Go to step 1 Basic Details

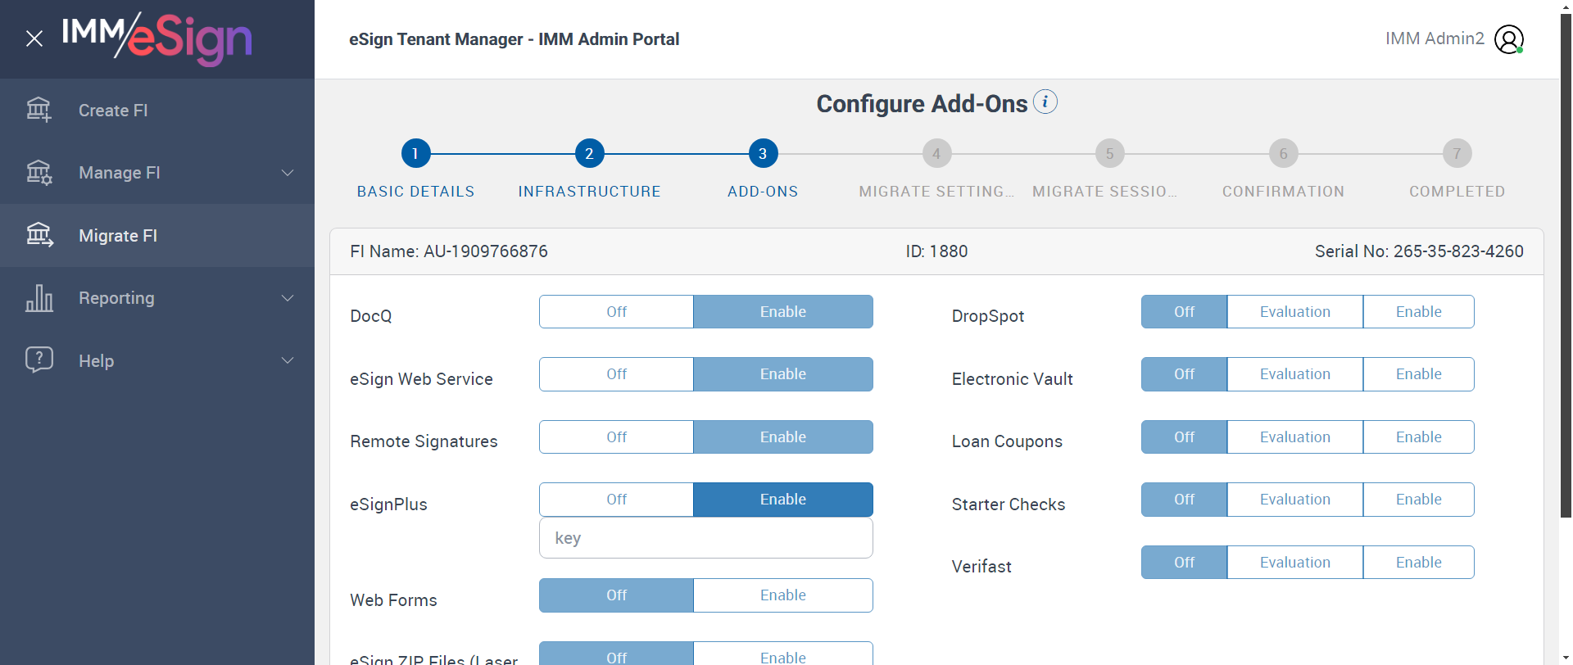tap(415, 153)
